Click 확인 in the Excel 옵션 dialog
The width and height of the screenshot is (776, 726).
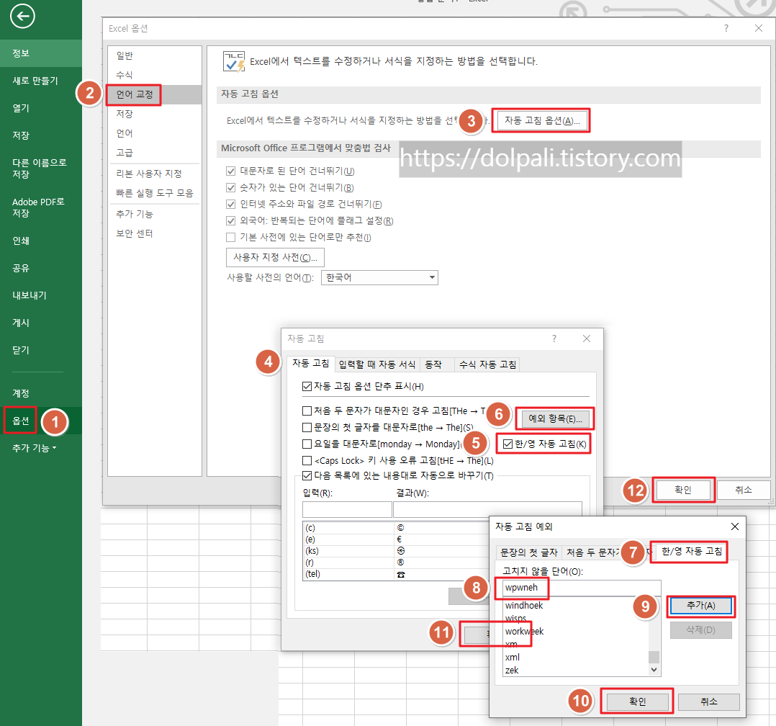[683, 490]
